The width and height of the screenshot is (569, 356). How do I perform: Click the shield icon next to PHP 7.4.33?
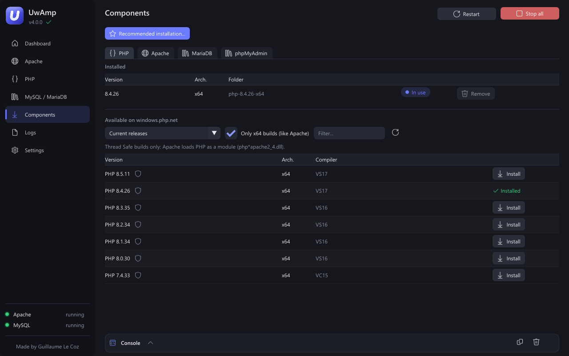[x=138, y=275]
